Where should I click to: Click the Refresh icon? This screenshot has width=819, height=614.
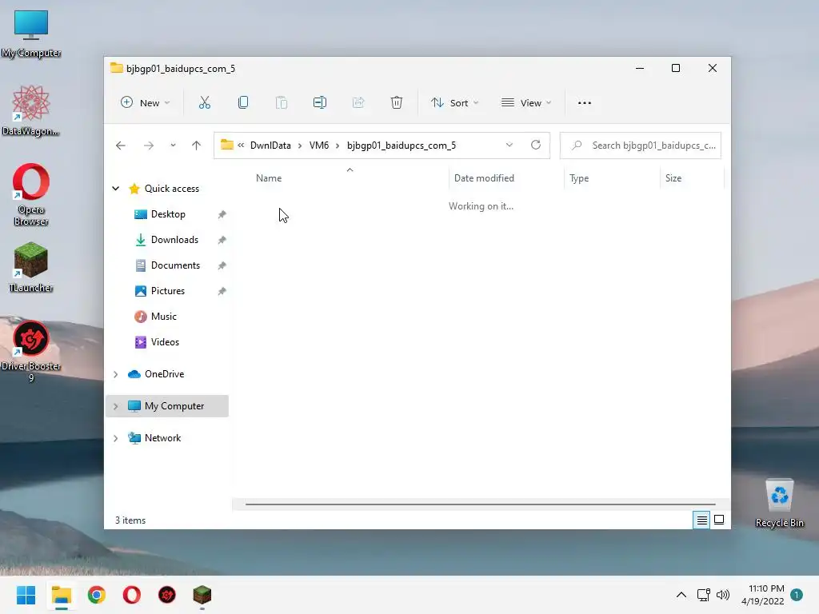536,146
